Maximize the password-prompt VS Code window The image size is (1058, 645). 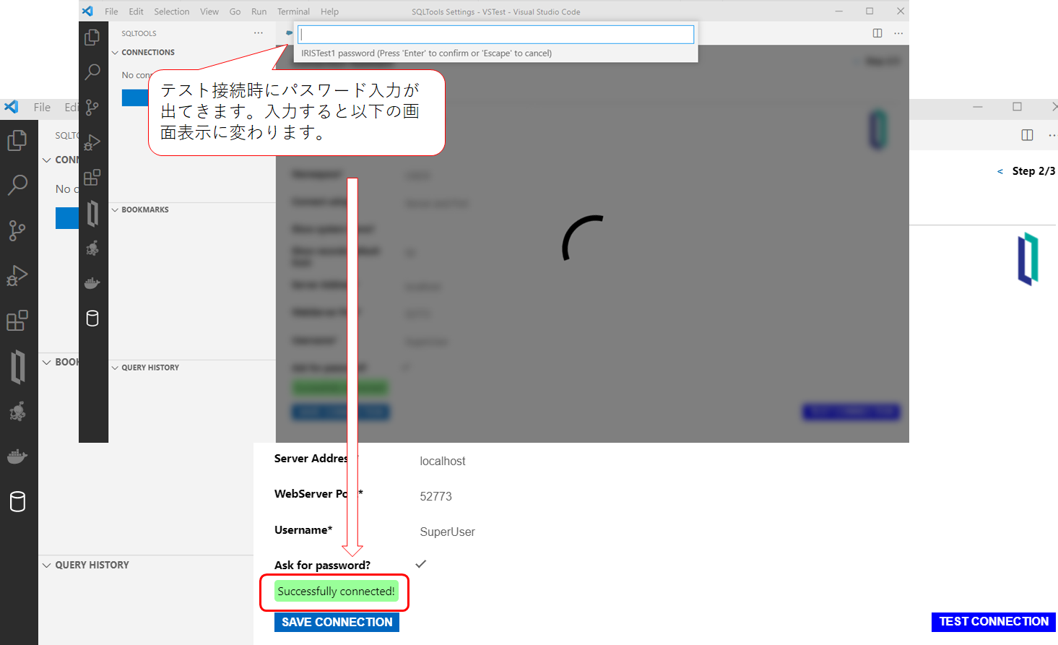pyautogui.click(x=870, y=11)
